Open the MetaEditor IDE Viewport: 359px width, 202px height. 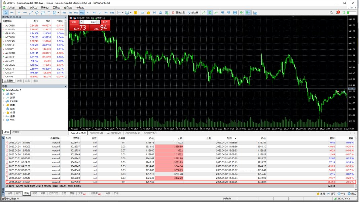[x=143, y=12]
